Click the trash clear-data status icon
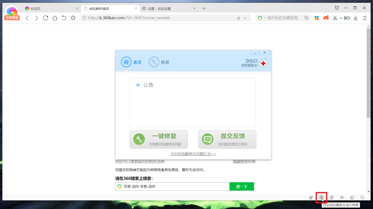 pyautogui.click(x=332, y=198)
